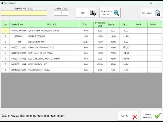The image size is (163, 122).
Task: Click the Program Stok column header
Action: pyautogui.click(x=100, y=24)
